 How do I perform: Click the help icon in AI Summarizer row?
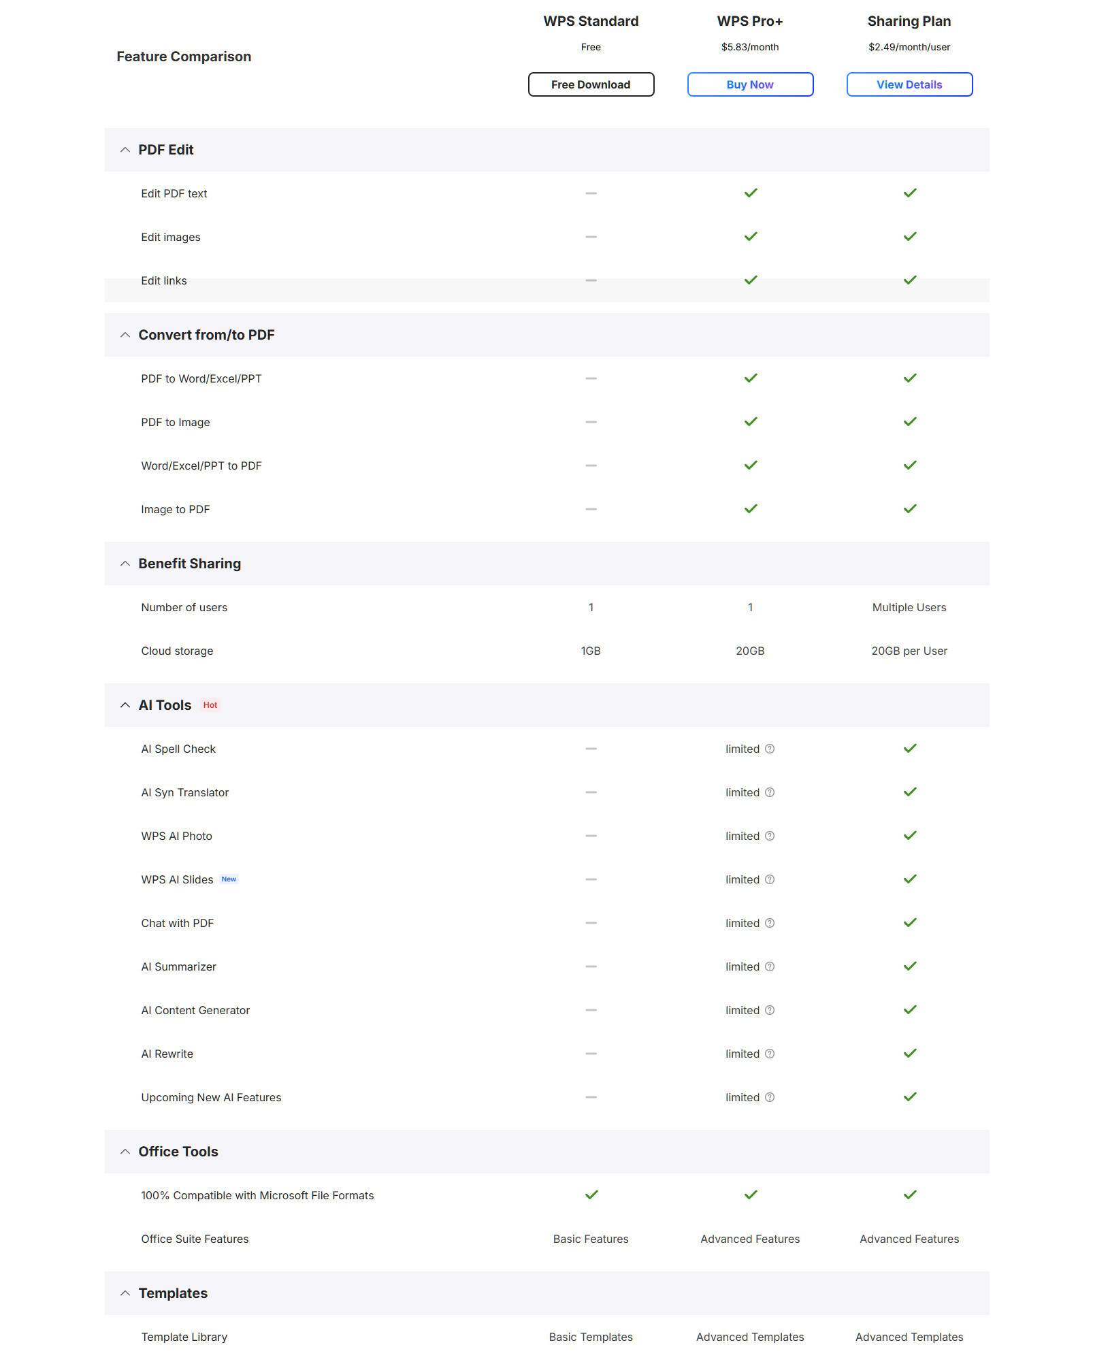point(770,966)
